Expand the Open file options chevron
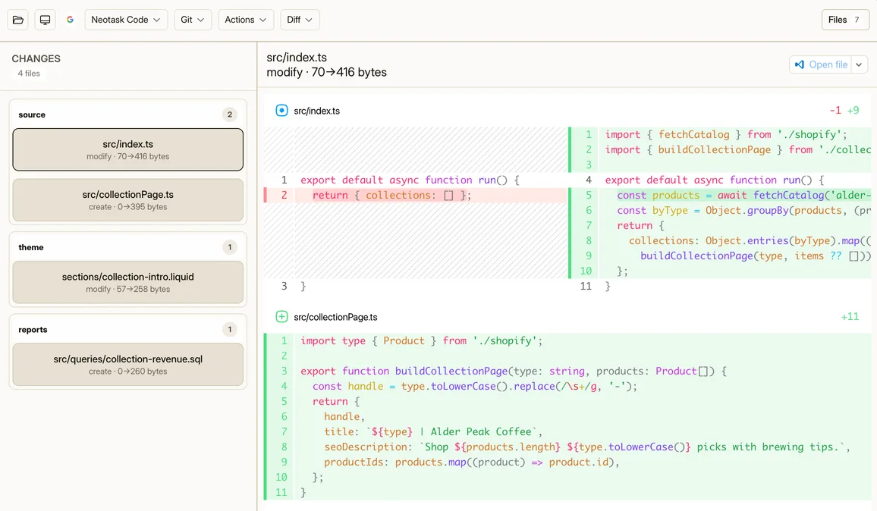 859,64
